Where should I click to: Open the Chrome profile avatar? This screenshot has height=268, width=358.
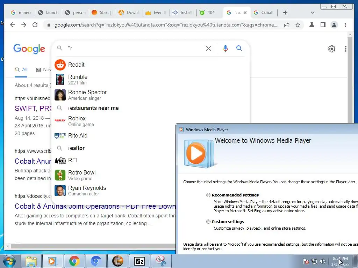click(x=334, y=25)
